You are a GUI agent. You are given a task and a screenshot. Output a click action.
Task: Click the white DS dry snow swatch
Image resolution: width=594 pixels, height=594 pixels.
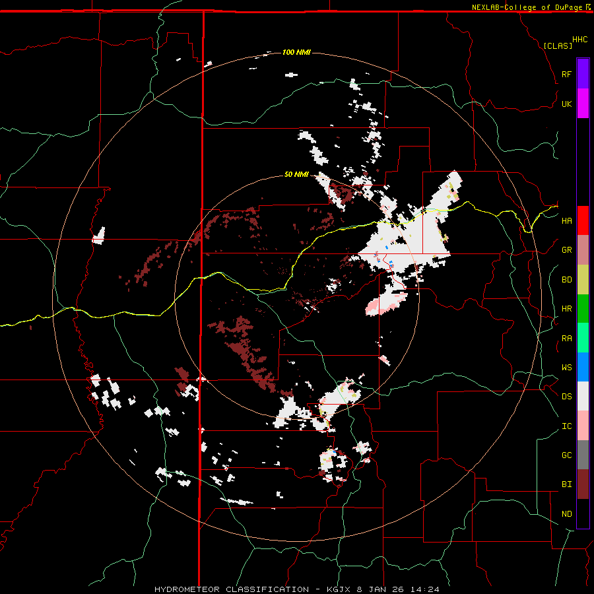coord(583,396)
